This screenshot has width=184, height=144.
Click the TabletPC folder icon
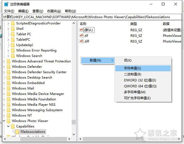(x=13, y=39)
